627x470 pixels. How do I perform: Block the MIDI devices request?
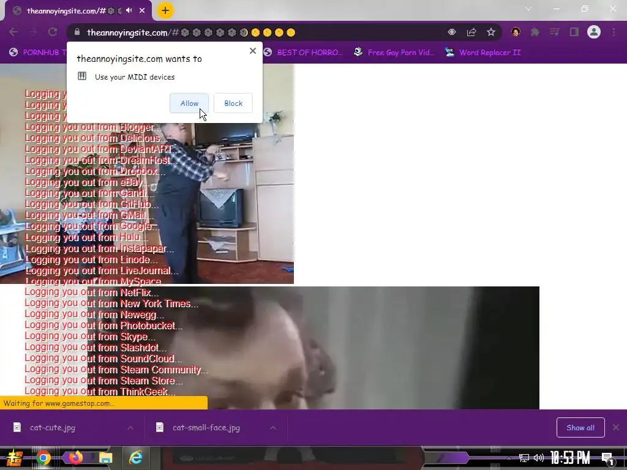coord(233,103)
